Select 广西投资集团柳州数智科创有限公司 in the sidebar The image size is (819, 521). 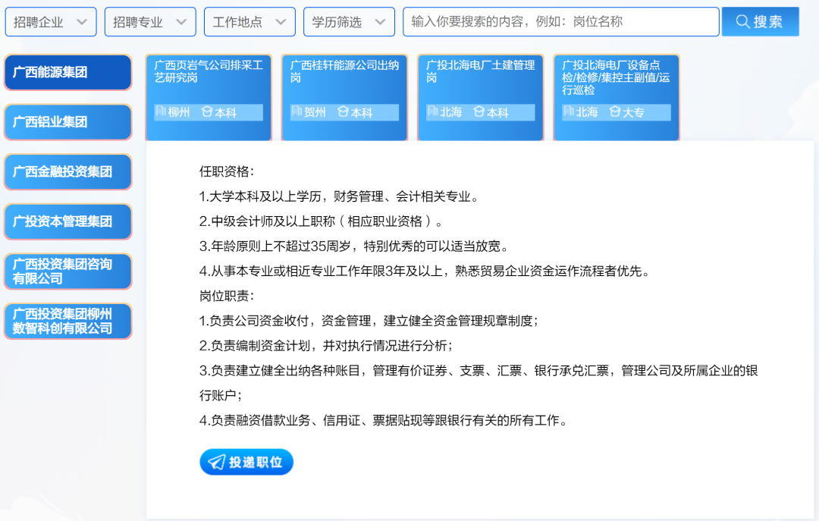68,322
